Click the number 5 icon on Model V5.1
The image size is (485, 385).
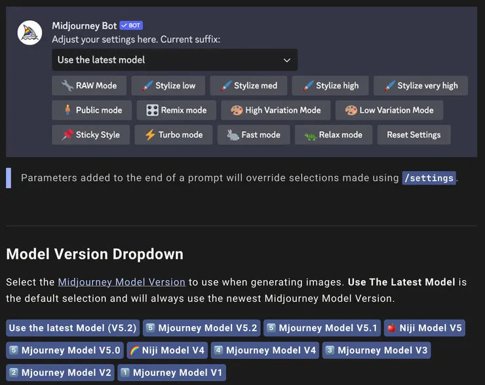tap(271, 327)
